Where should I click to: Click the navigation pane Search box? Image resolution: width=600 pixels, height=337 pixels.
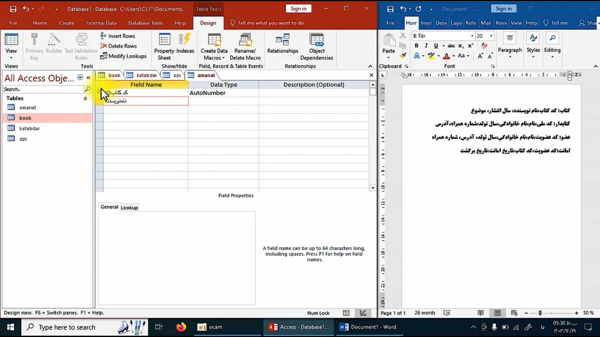(x=43, y=89)
